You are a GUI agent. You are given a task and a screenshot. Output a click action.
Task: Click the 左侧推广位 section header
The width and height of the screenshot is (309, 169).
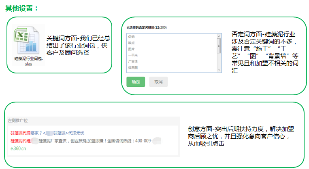coord(18,121)
